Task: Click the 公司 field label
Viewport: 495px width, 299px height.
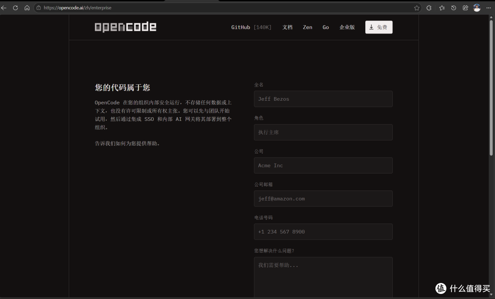Action: click(259, 152)
